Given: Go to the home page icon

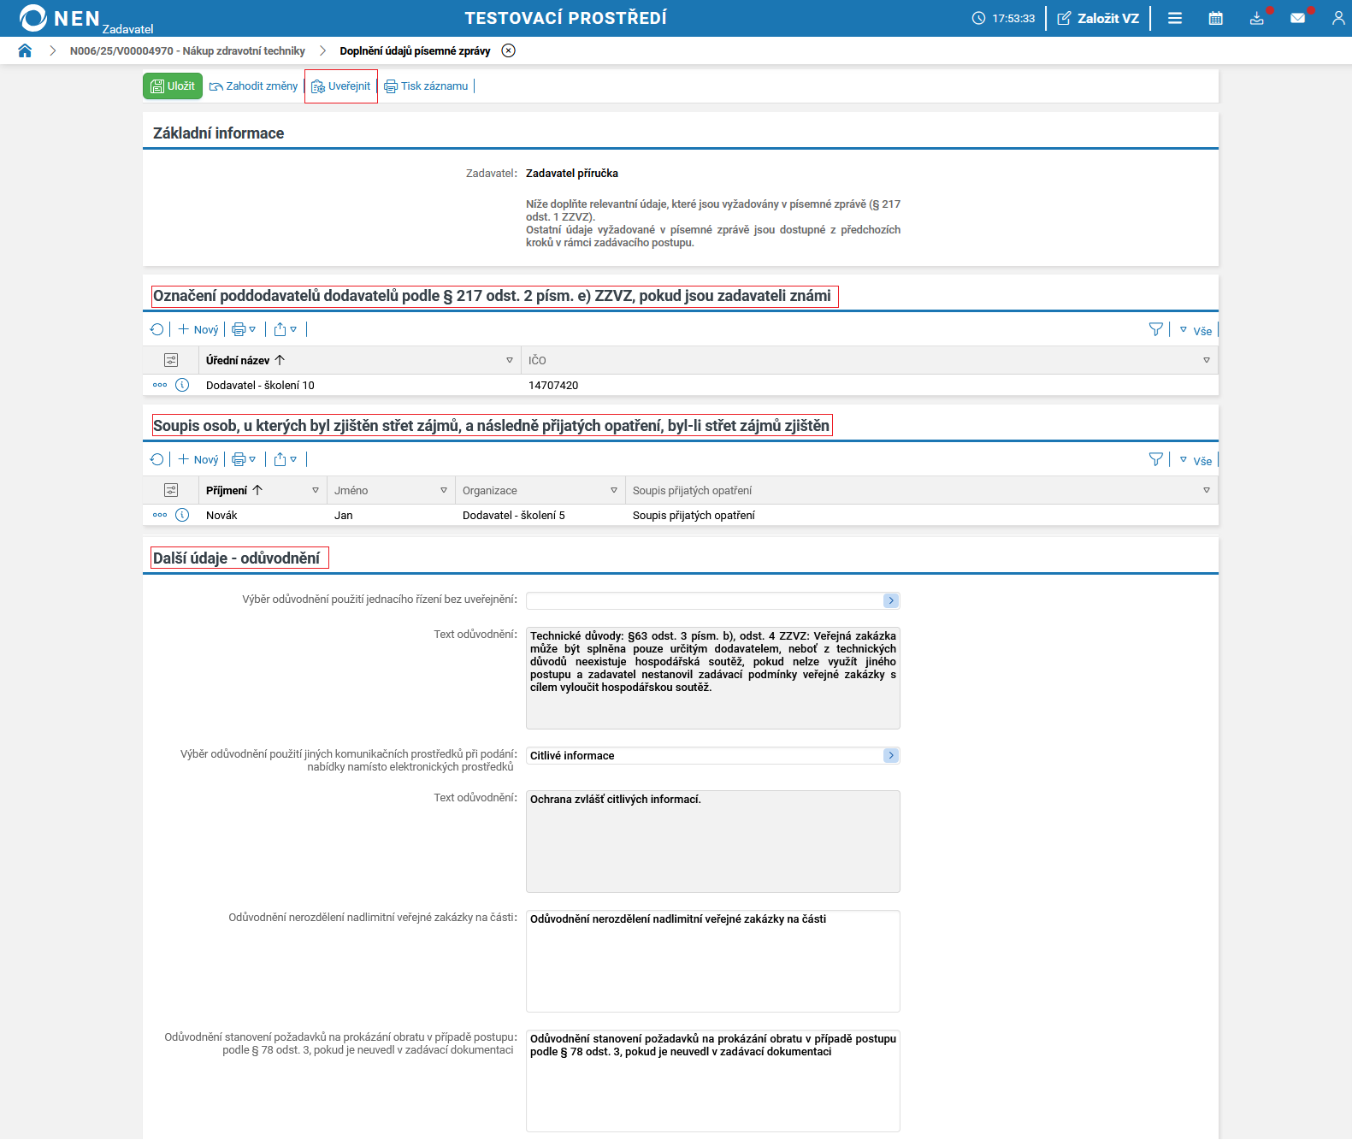Looking at the screenshot, I should click(x=25, y=50).
